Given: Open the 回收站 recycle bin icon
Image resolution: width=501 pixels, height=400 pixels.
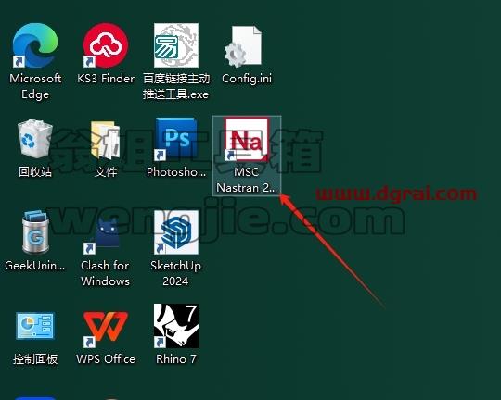Looking at the screenshot, I should [x=35, y=139].
